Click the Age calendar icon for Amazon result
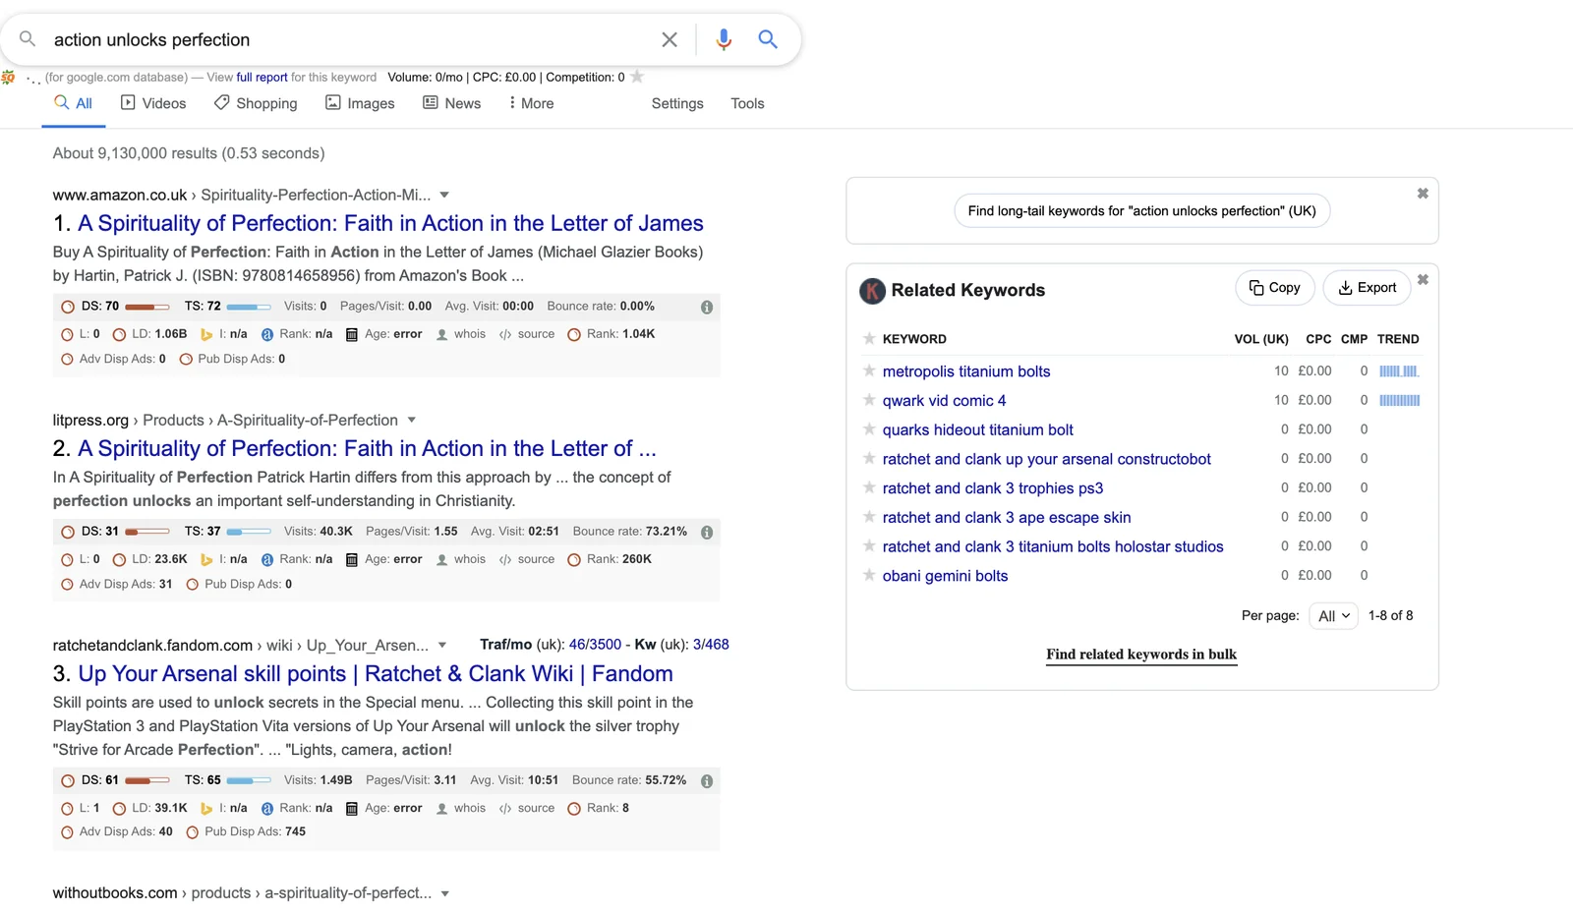Viewport: 1573px width, 912px height. click(x=352, y=335)
